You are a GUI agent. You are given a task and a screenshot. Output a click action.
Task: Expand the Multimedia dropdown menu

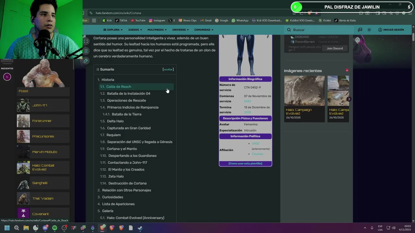(157, 30)
